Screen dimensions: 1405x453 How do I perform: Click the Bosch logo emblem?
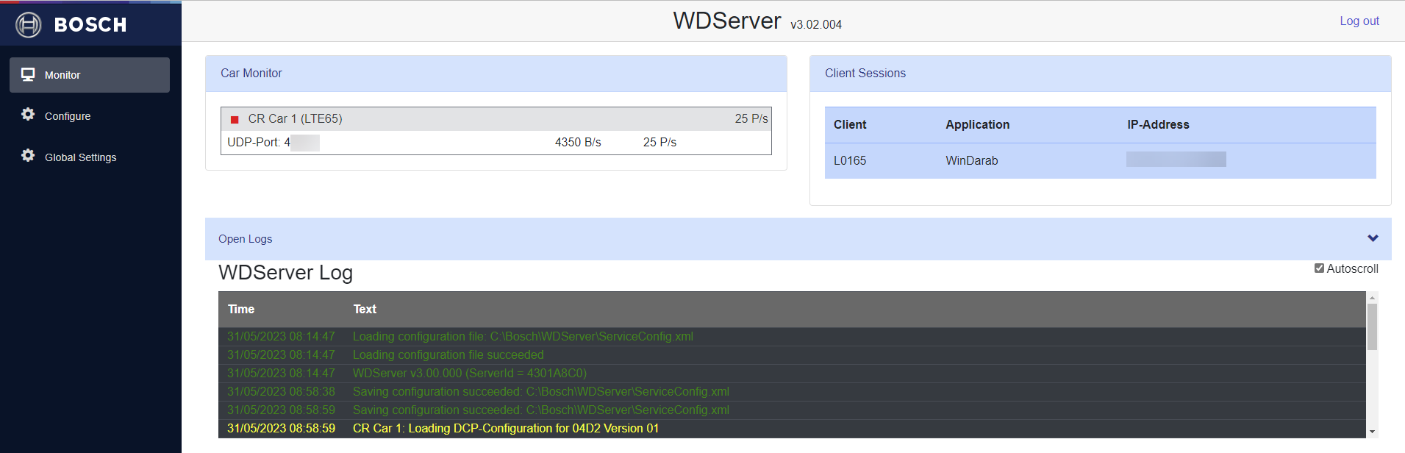(x=29, y=25)
